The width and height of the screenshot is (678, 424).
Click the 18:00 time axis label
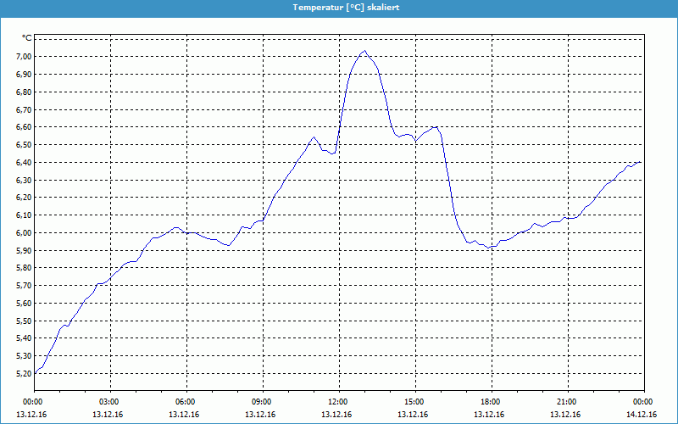point(491,402)
